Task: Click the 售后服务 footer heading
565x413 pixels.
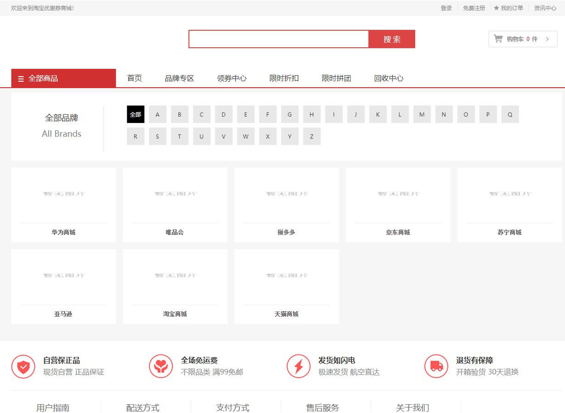Action: 323,407
